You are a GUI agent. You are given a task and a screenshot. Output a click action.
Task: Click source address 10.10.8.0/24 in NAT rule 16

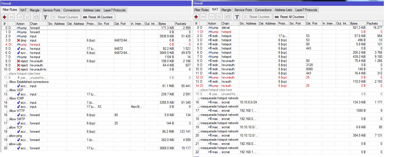248,102
